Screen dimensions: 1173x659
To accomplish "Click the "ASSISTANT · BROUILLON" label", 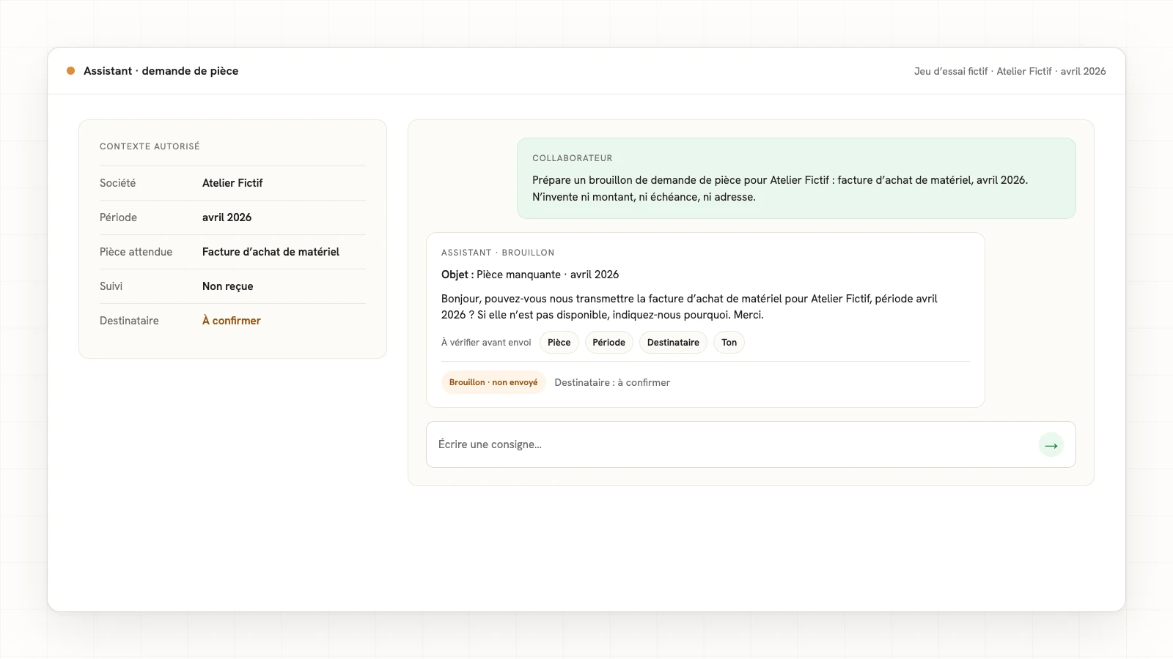I will pos(498,253).
